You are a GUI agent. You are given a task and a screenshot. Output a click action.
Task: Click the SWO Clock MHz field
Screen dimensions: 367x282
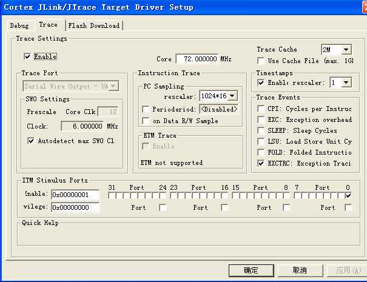(82, 126)
